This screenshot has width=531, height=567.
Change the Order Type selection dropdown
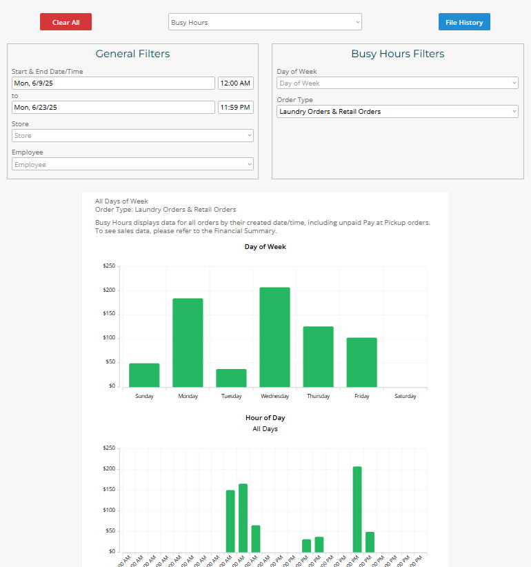pos(397,111)
